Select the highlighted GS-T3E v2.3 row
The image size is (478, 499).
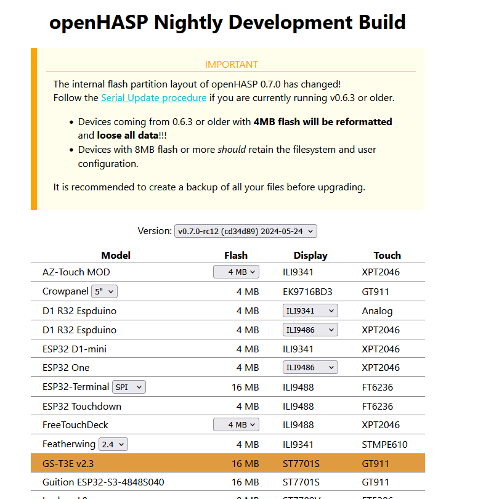tap(227, 463)
